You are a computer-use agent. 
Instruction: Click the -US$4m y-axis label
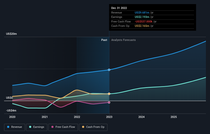[11, 110]
